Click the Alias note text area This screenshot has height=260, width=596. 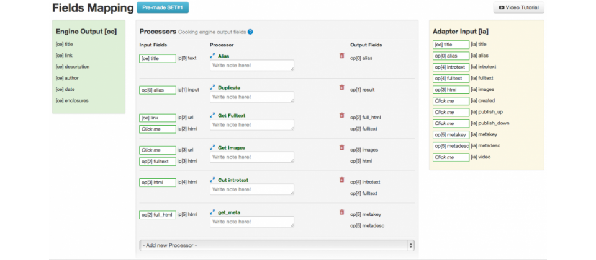point(252,66)
